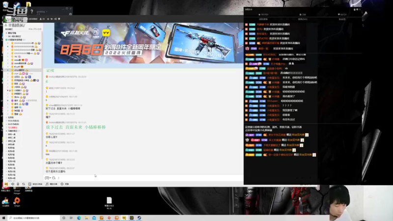This screenshot has width=393, height=221.
Task: Open settings gear in danmaku assistant window
Action: click(358, 9)
